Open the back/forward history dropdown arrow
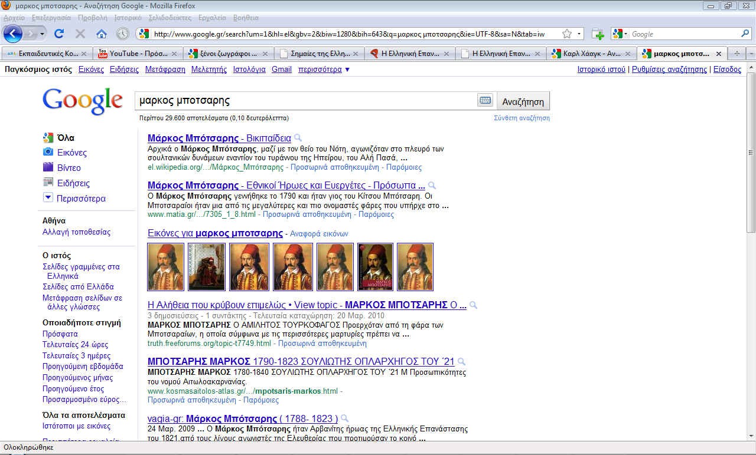The height and width of the screenshot is (455, 756). click(x=43, y=34)
